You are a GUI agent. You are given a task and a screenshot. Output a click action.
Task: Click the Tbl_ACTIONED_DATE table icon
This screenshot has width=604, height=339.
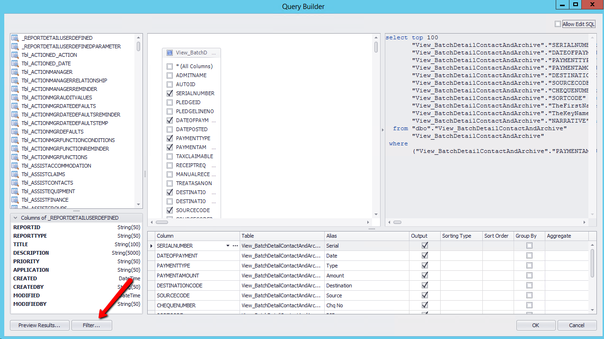click(x=15, y=63)
